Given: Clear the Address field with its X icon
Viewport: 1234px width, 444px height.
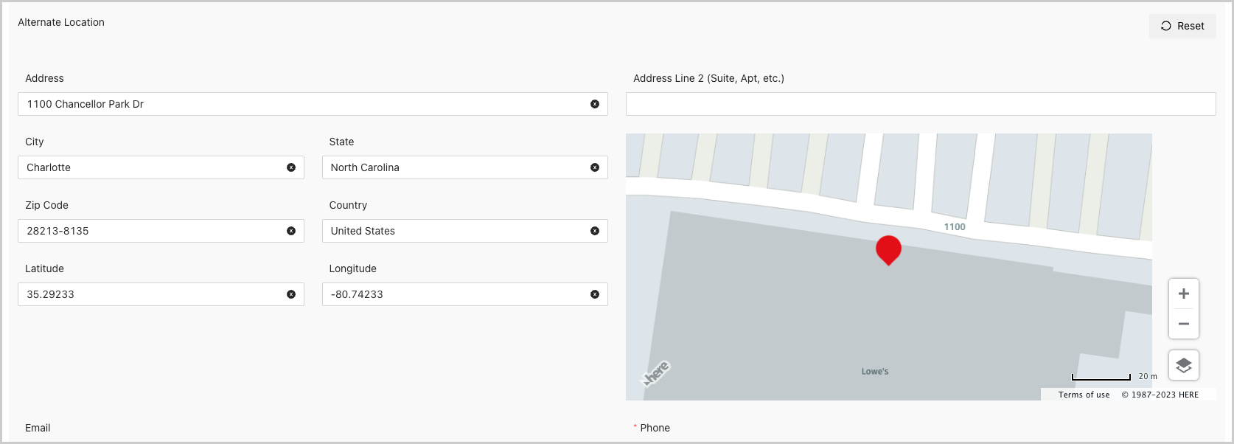Looking at the screenshot, I should point(594,104).
